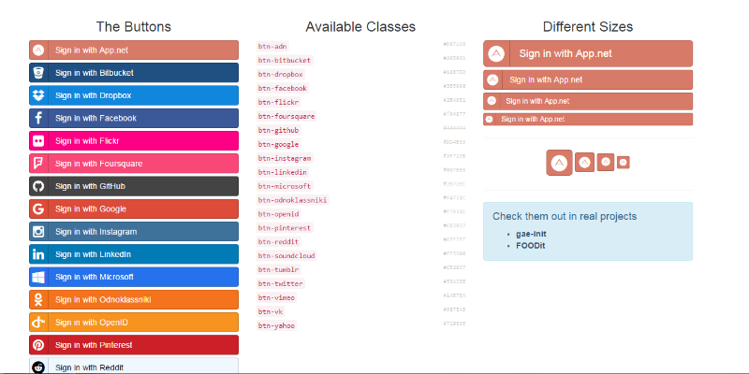The width and height of the screenshot is (749, 374).
Task: Click the Reddit alien icon
Action: tap(38, 367)
